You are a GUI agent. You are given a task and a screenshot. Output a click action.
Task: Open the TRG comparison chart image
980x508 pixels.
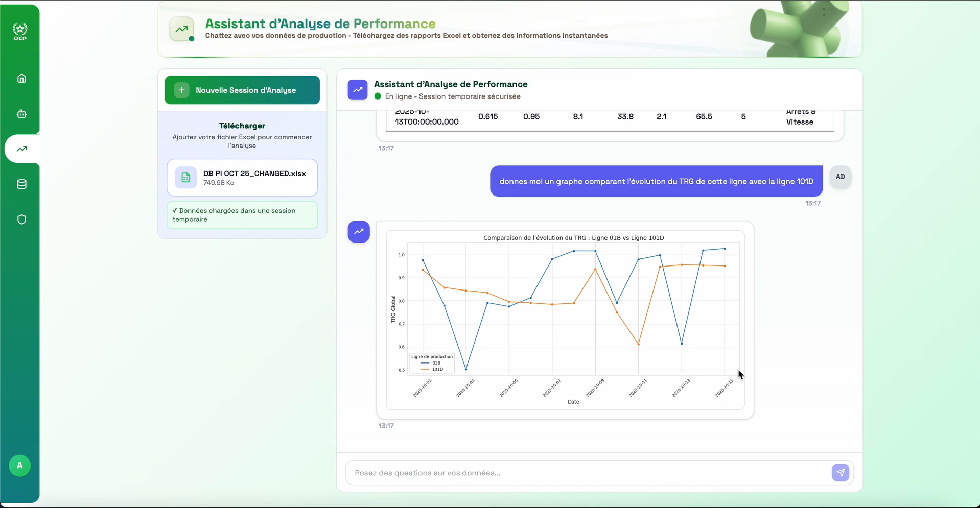(565, 320)
